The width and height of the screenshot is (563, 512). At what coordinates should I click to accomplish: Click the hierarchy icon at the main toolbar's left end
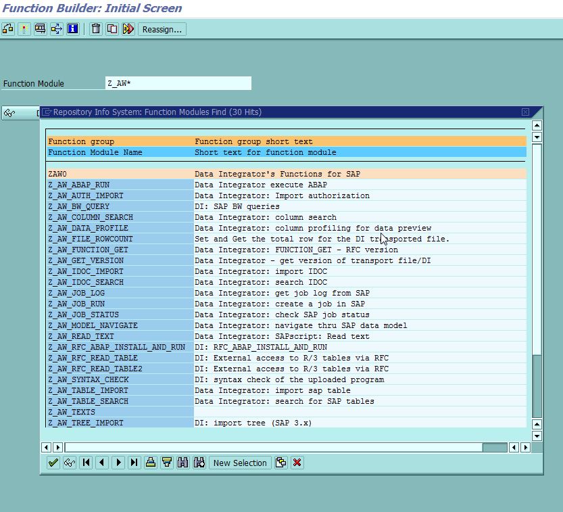(8, 28)
